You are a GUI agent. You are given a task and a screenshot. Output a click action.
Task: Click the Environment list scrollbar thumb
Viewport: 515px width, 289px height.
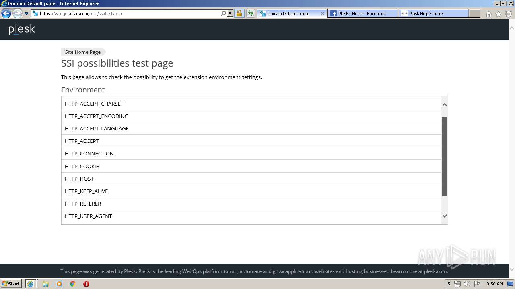445,157
